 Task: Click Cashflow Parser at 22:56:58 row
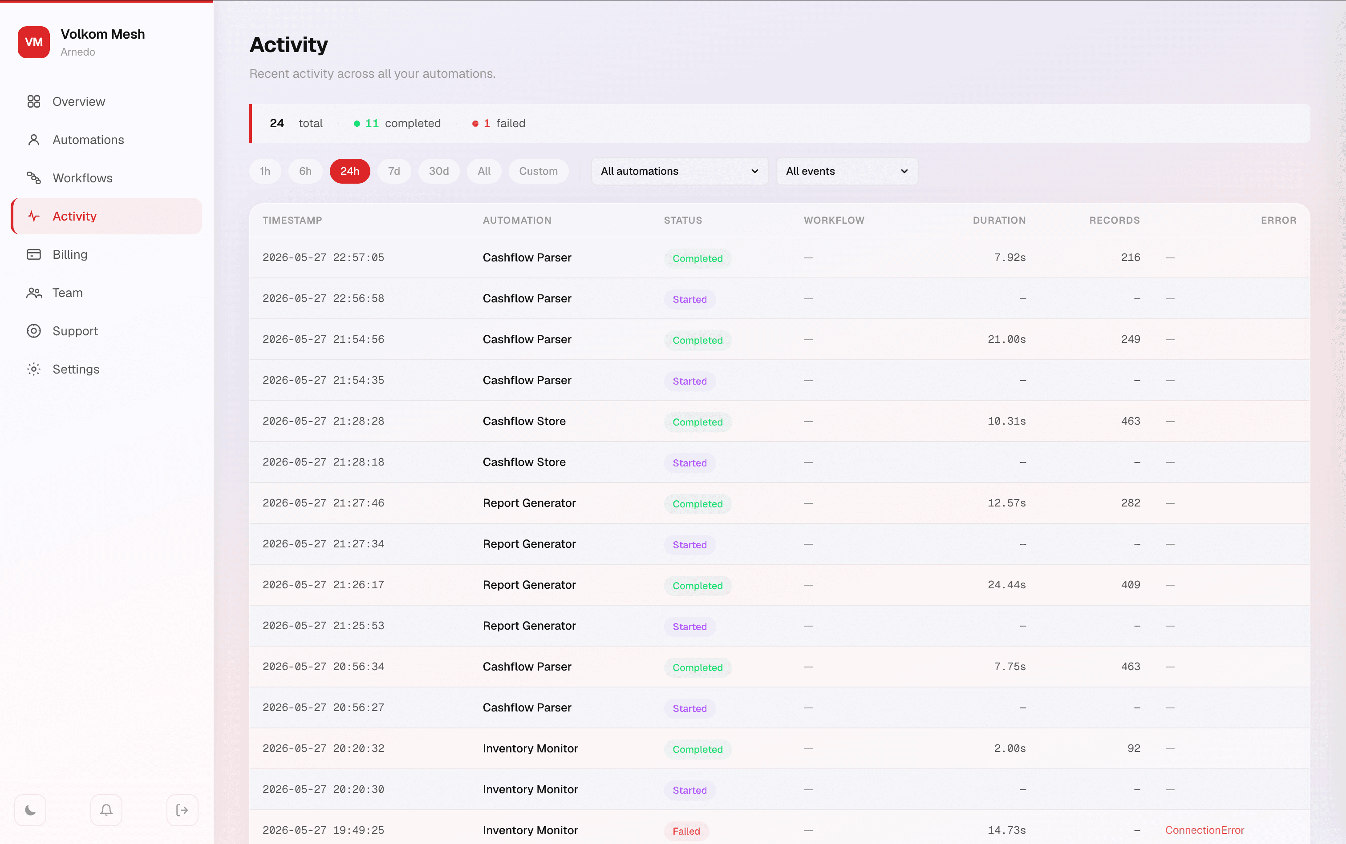(527, 298)
